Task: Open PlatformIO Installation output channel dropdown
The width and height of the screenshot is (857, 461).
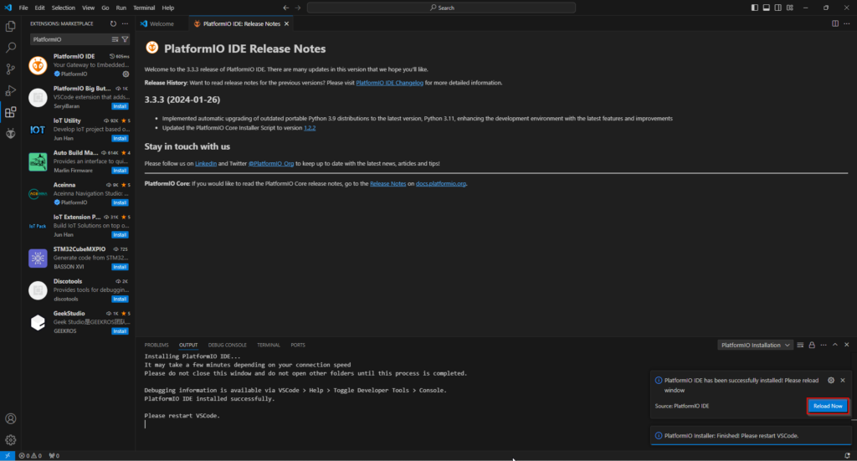Action: point(755,346)
